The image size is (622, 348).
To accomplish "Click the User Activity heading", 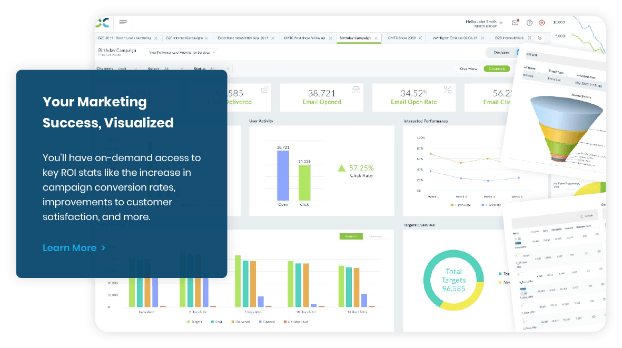I will (261, 121).
